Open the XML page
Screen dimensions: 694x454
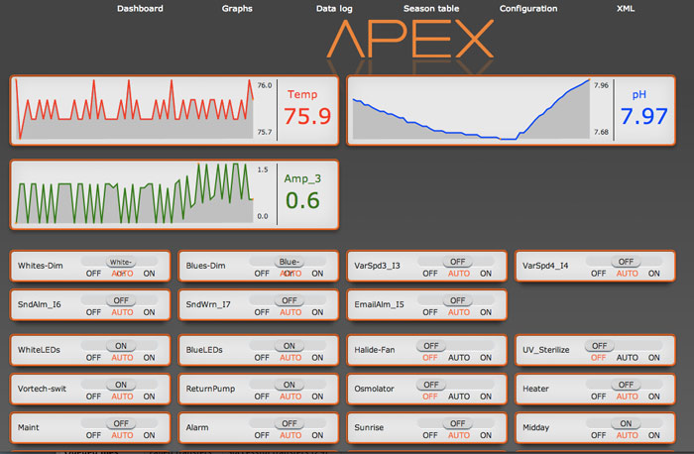click(x=626, y=8)
